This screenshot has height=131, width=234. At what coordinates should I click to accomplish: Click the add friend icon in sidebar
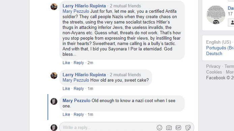(232, 23)
